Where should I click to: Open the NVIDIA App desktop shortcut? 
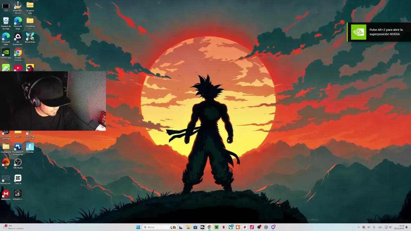[x=6, y=54]
